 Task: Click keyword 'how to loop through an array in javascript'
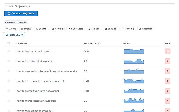click(x=40, y=81)
